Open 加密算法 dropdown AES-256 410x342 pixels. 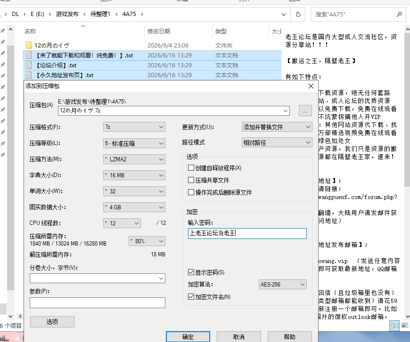(x=282, y=284)
